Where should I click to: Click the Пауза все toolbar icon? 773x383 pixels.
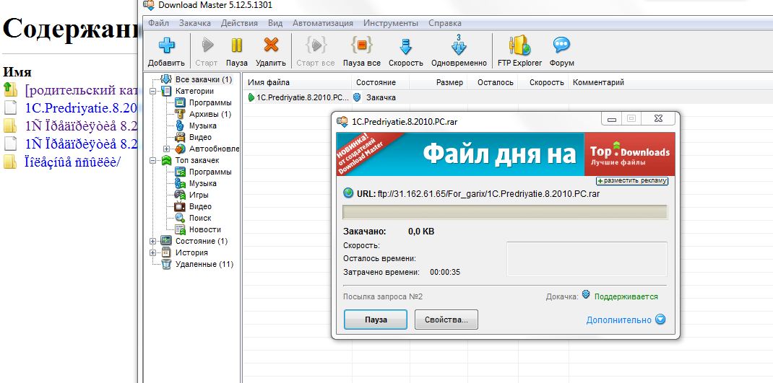point(361,45)
